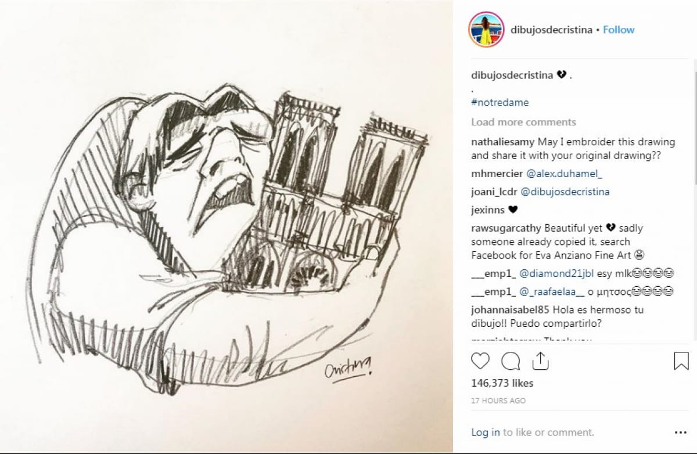Expand with Load more comments

pos(523,122)
